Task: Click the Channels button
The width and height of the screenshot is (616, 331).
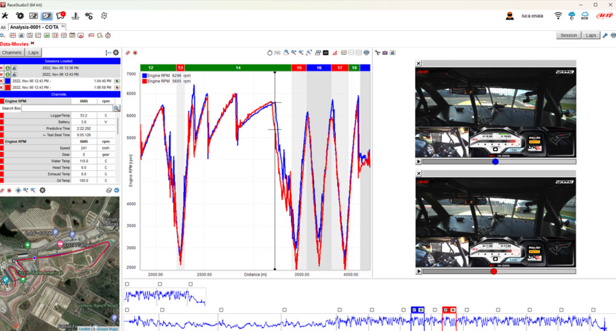Action: [x=12, y=53]
